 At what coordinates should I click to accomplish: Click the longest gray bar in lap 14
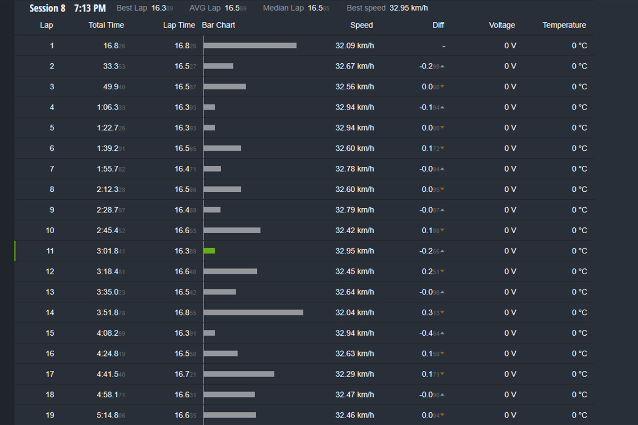pyautogui.click(x=253, y=312)
